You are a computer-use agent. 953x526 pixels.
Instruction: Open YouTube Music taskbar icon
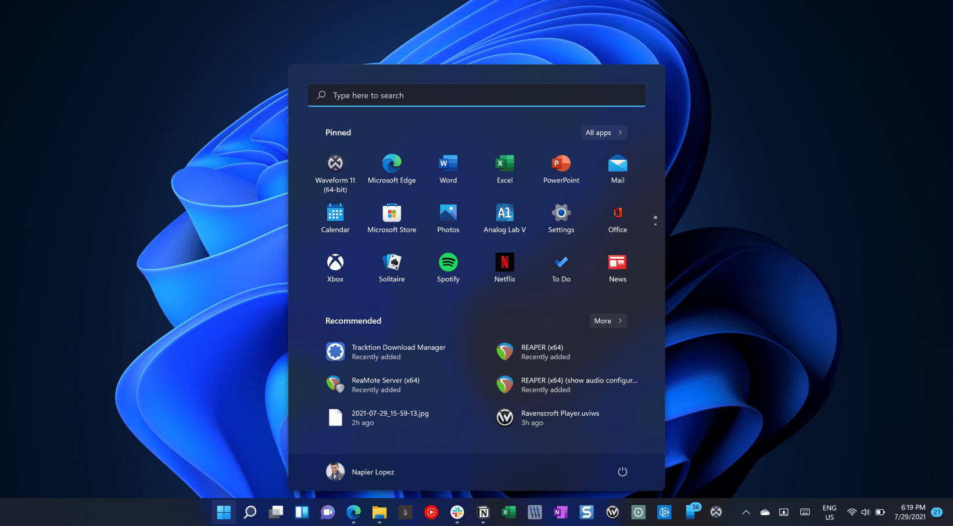pyautogui.click(x=431, y=512)
